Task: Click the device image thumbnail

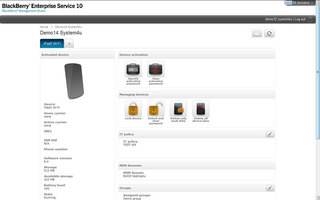Action: tap(74, 81)
